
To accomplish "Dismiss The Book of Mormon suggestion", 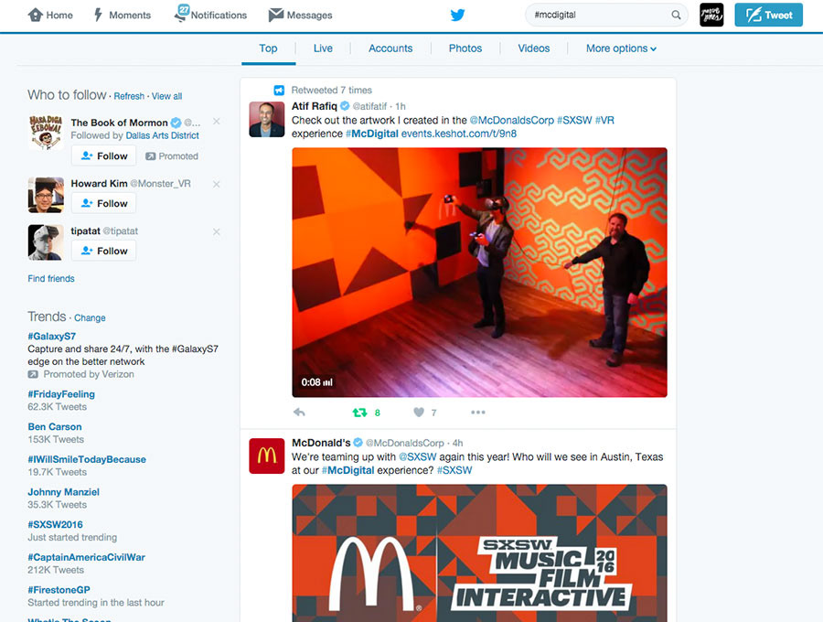I will click(216, 122).
